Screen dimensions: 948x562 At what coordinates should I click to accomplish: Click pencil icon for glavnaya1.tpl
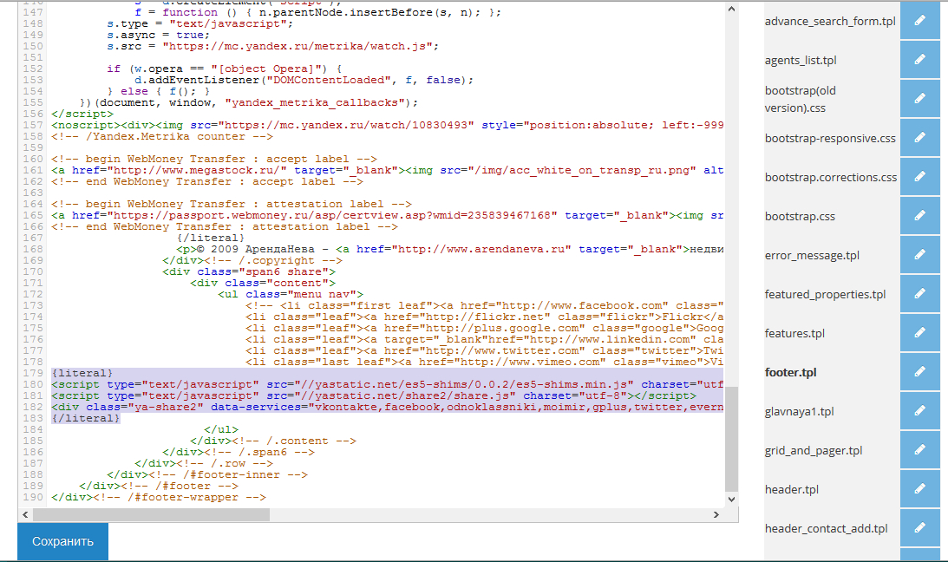pyautogui.click(x=919, y=411)
